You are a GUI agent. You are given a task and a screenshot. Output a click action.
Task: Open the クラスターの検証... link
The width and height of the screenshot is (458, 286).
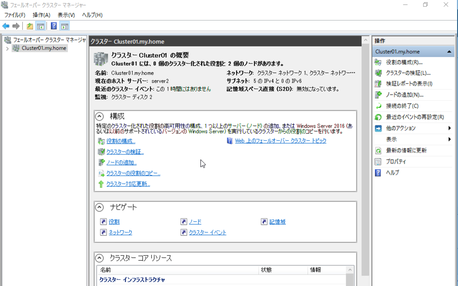(x=125, y=152)
